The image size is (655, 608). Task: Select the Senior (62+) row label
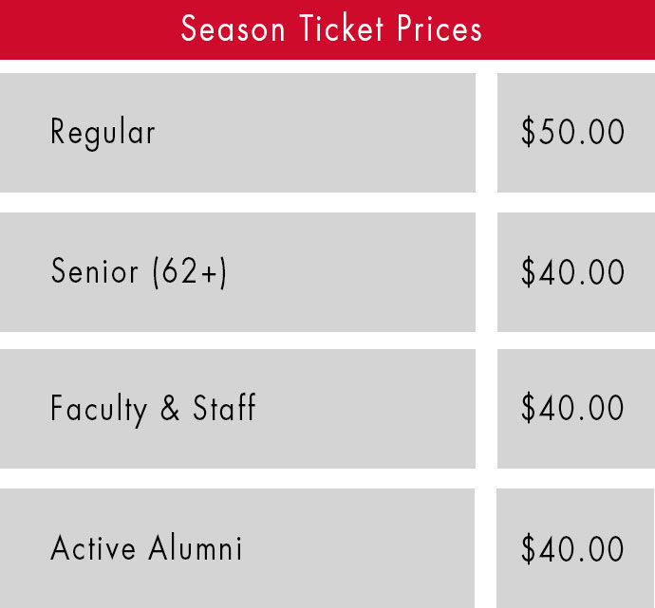pyautogui.click(x=237, y=272)
